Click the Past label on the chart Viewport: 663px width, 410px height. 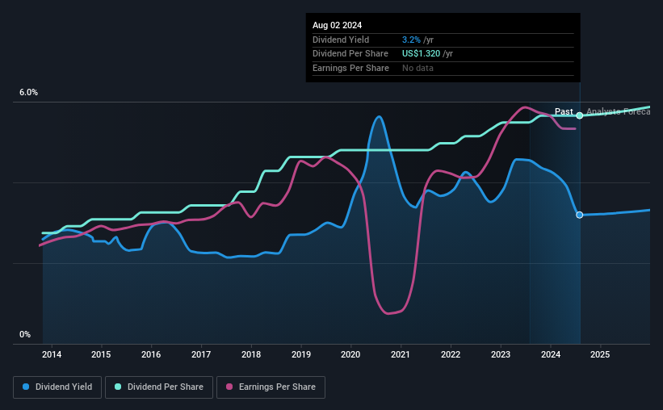pyautogui.click(x=564, y=111)
